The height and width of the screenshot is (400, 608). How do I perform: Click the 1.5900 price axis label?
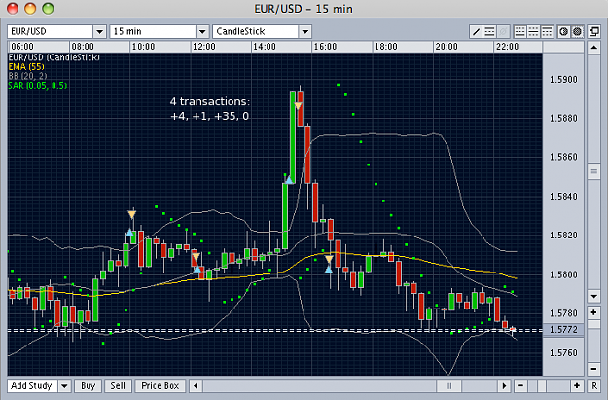pos(563,80)
